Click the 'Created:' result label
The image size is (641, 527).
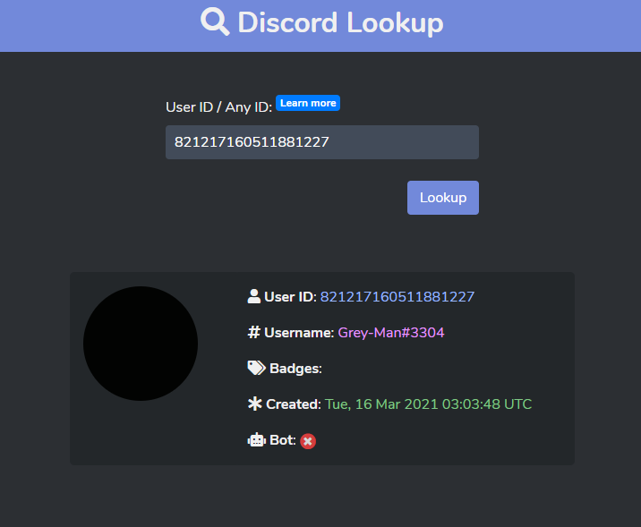coord(294,404)
